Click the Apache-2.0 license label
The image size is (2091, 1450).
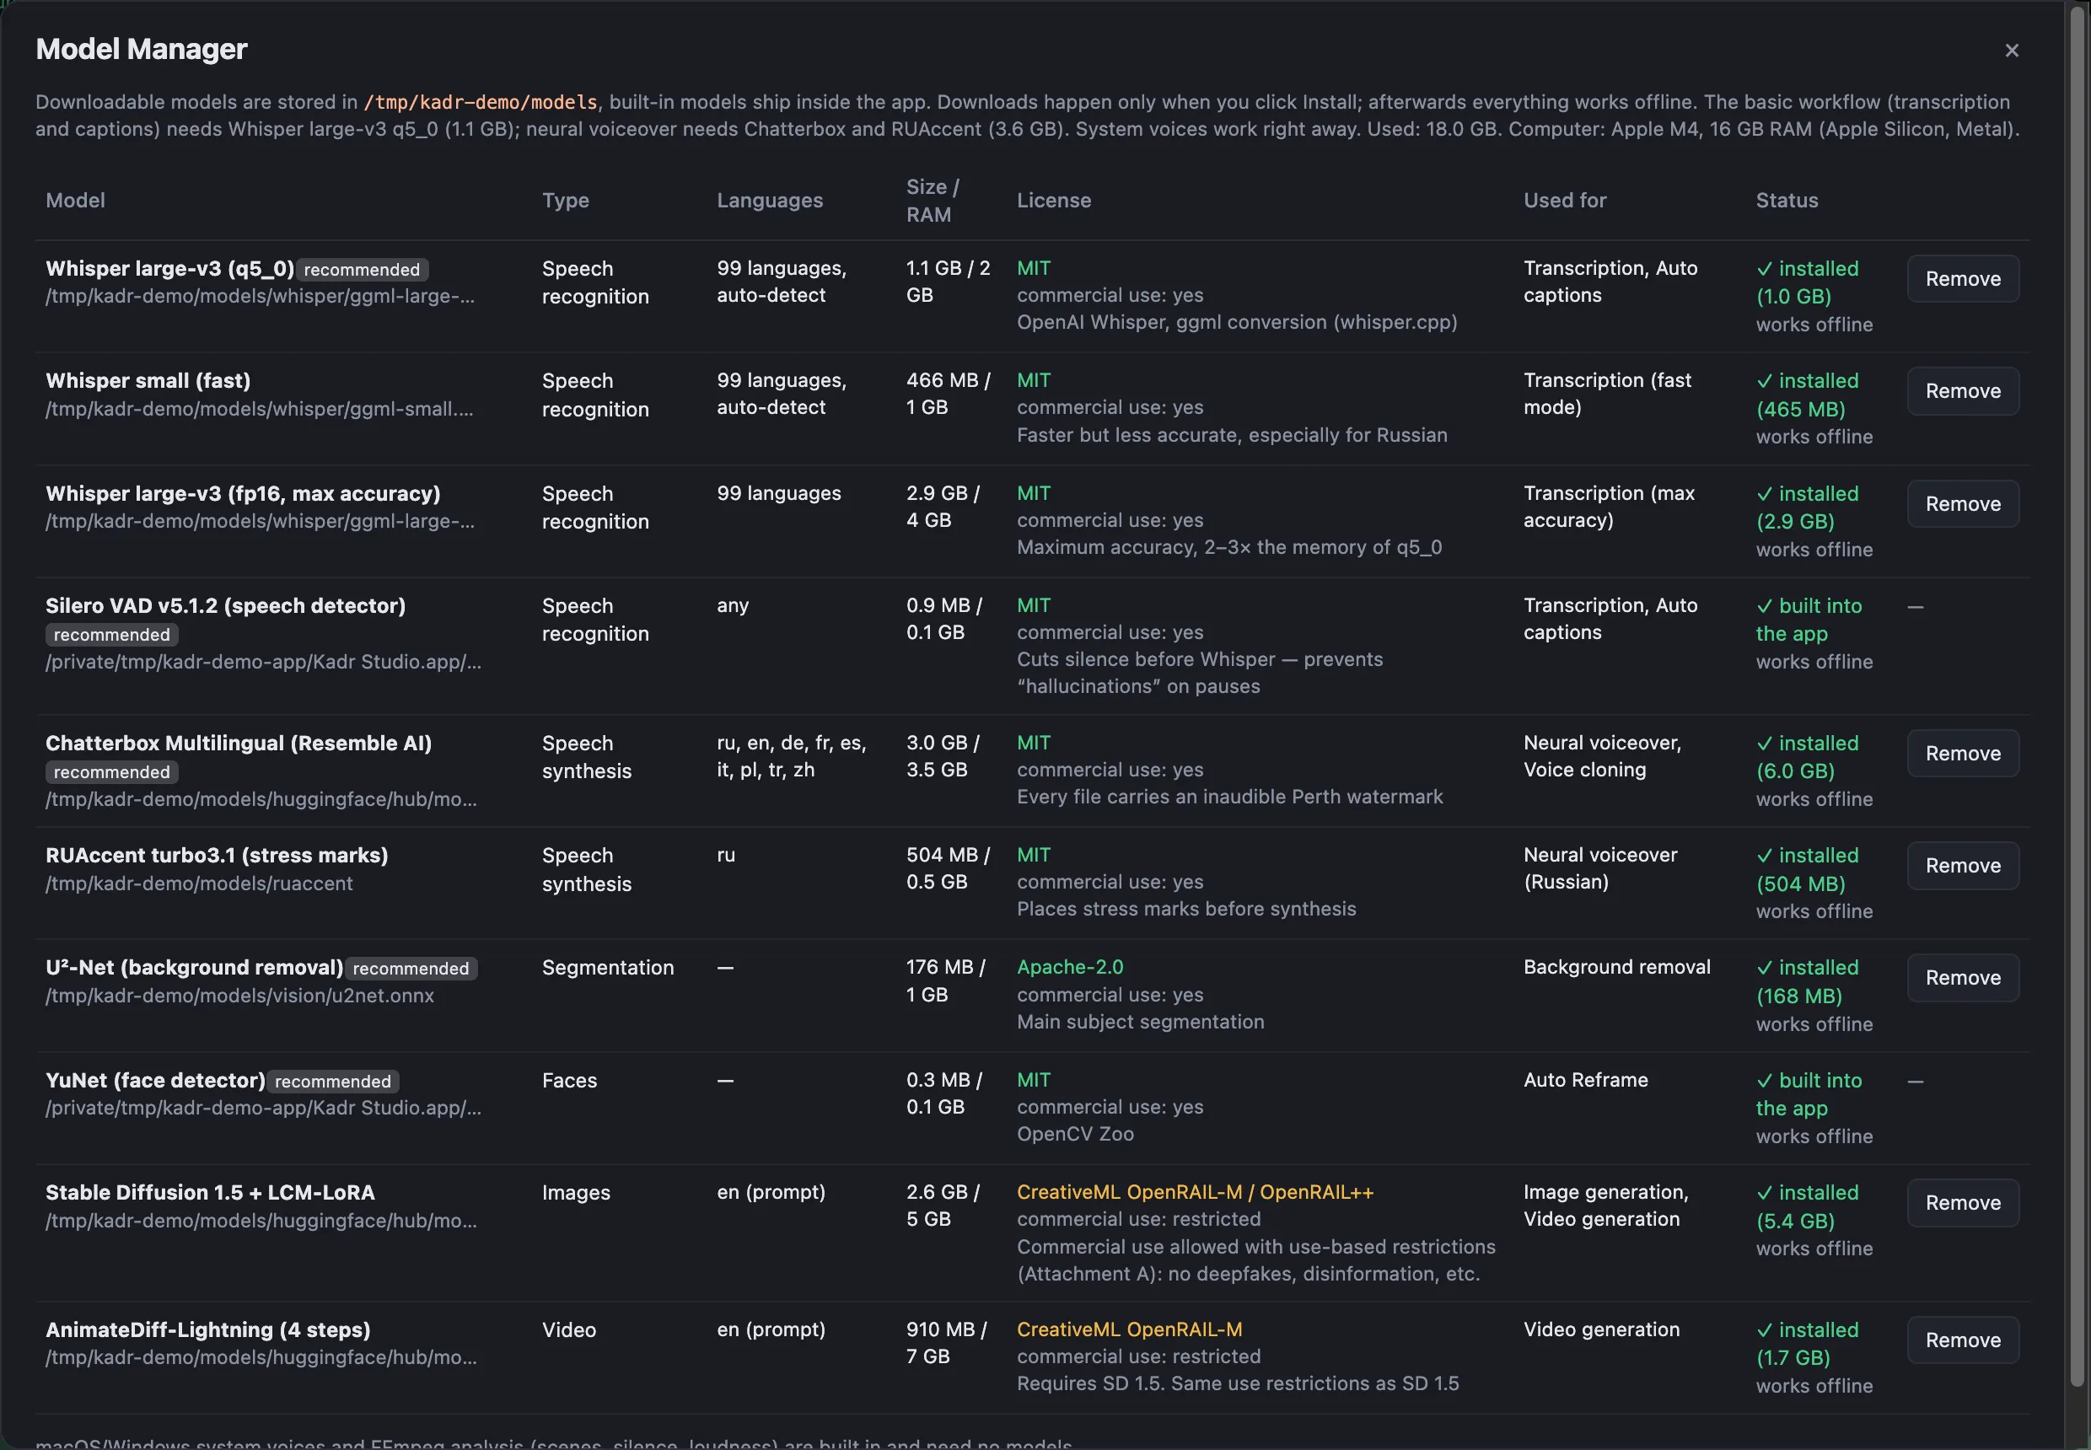pos(1070,968)
